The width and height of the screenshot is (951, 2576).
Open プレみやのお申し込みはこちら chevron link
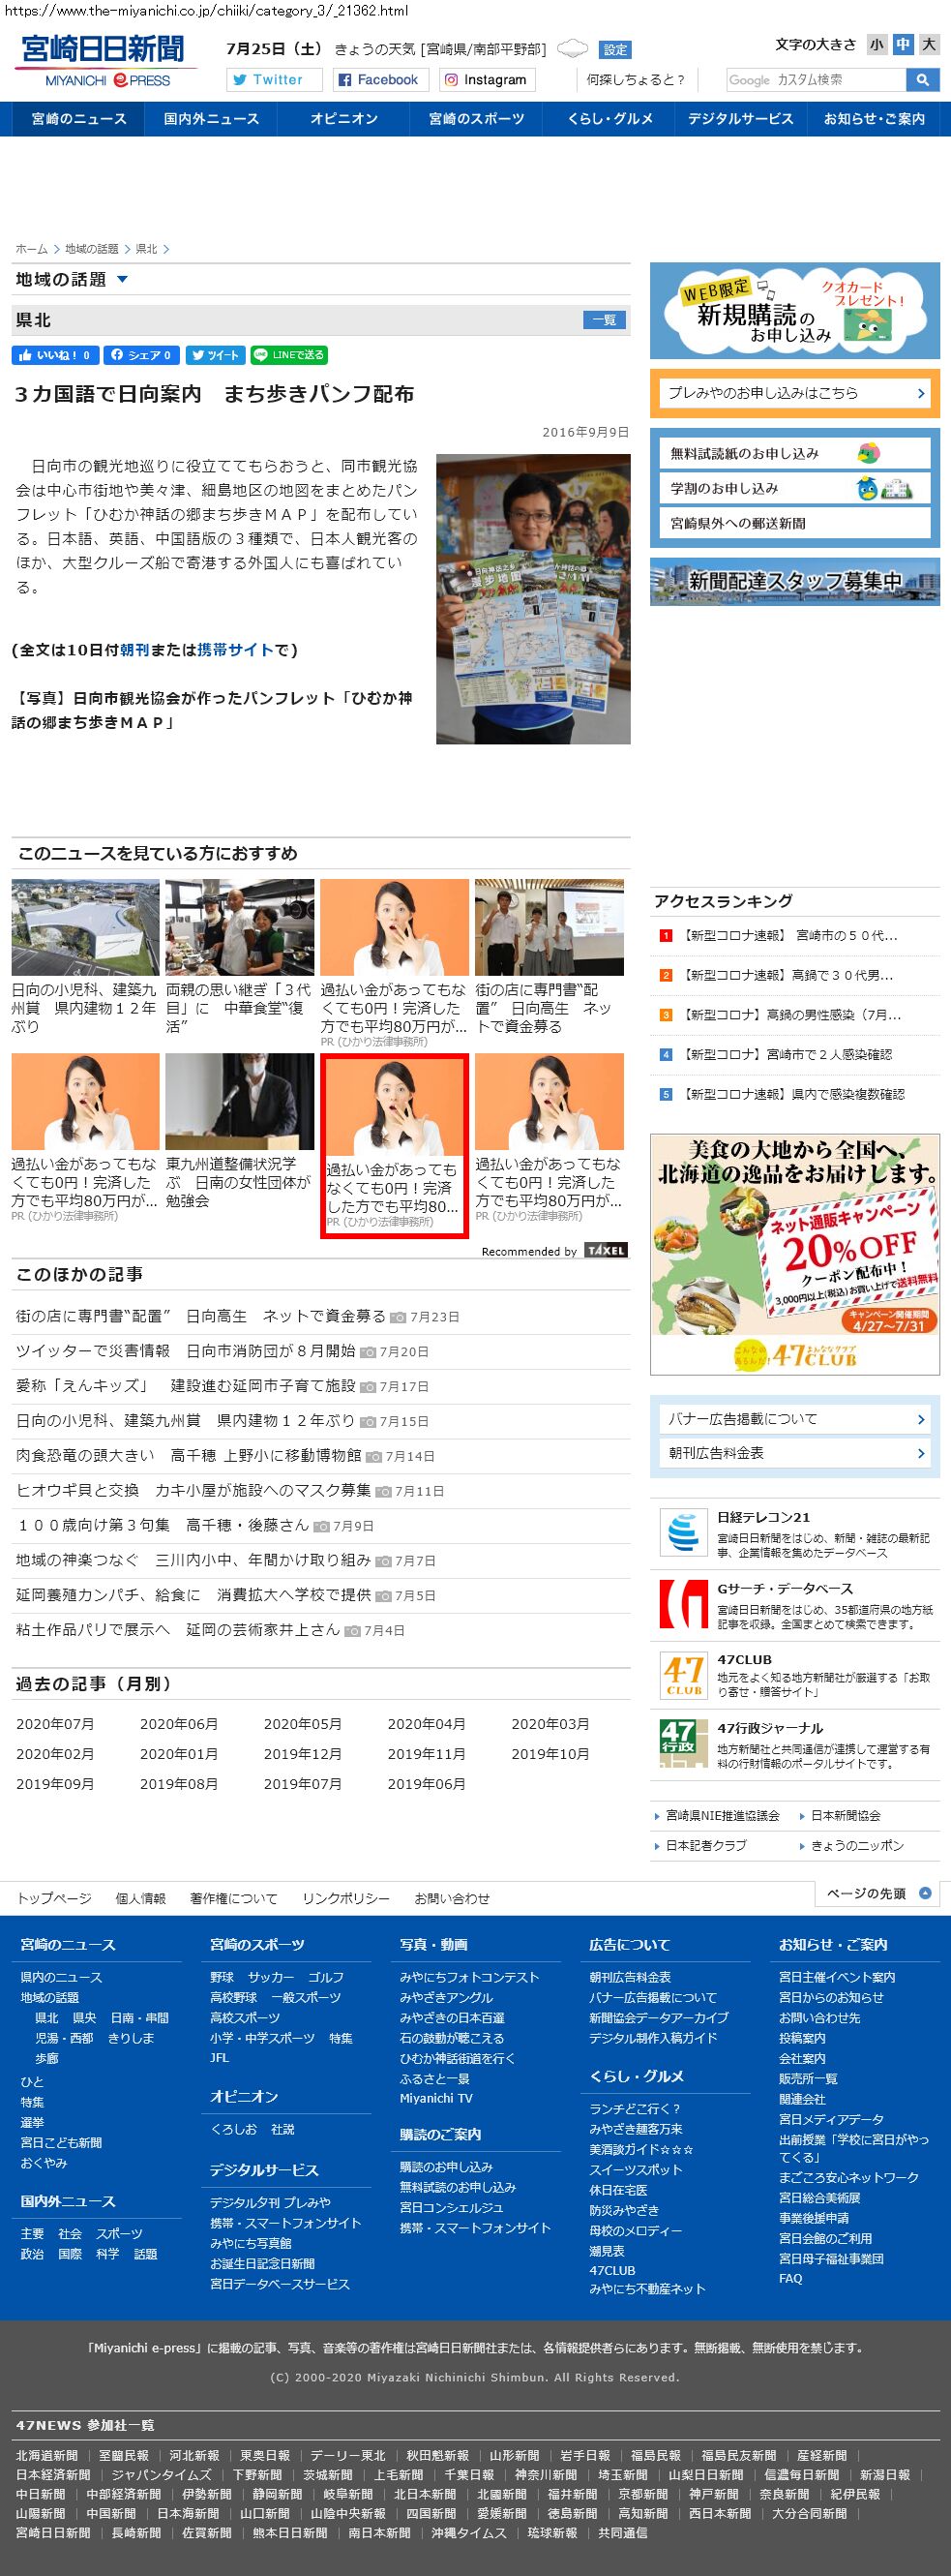tap(920, 394)
